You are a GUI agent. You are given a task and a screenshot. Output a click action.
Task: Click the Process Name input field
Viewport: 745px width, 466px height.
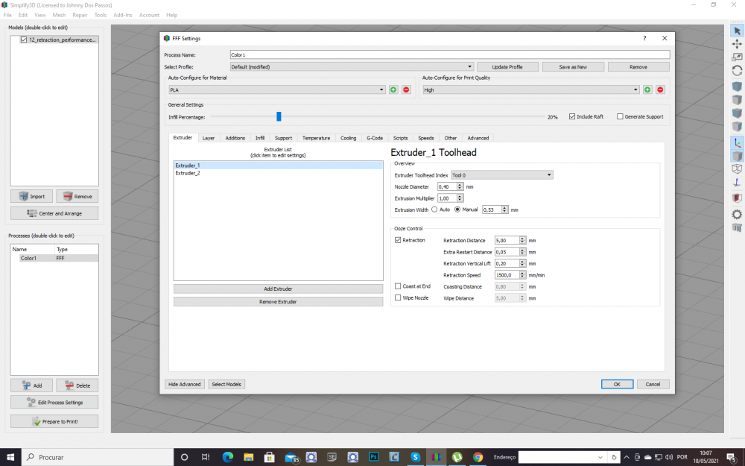coord(450,55)
